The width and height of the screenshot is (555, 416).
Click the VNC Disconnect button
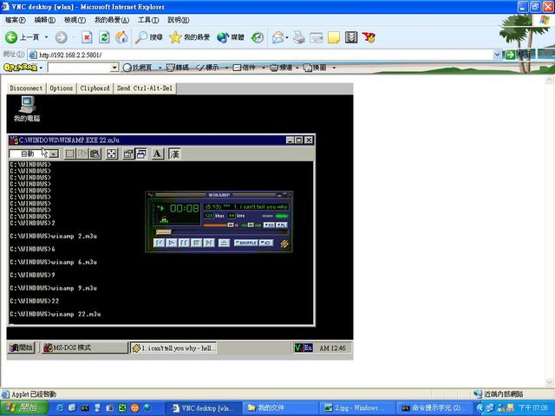tap(26, 88)
